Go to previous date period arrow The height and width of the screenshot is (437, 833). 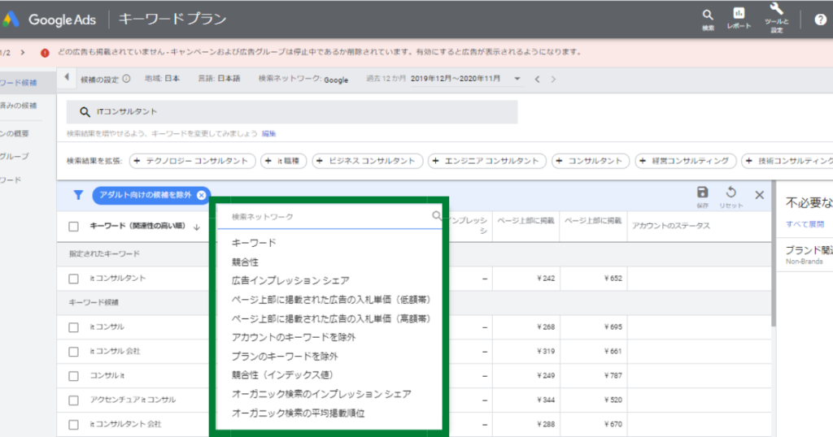[537, 79]
